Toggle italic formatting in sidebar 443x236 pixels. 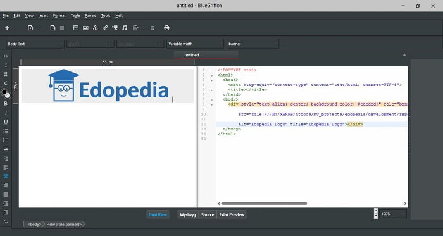(x=6, y=113)
